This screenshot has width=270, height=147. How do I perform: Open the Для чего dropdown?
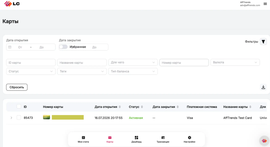click(133, 62)
